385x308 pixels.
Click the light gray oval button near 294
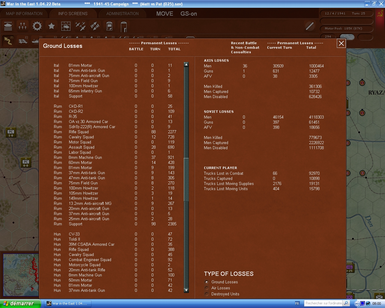coord(347,37)
